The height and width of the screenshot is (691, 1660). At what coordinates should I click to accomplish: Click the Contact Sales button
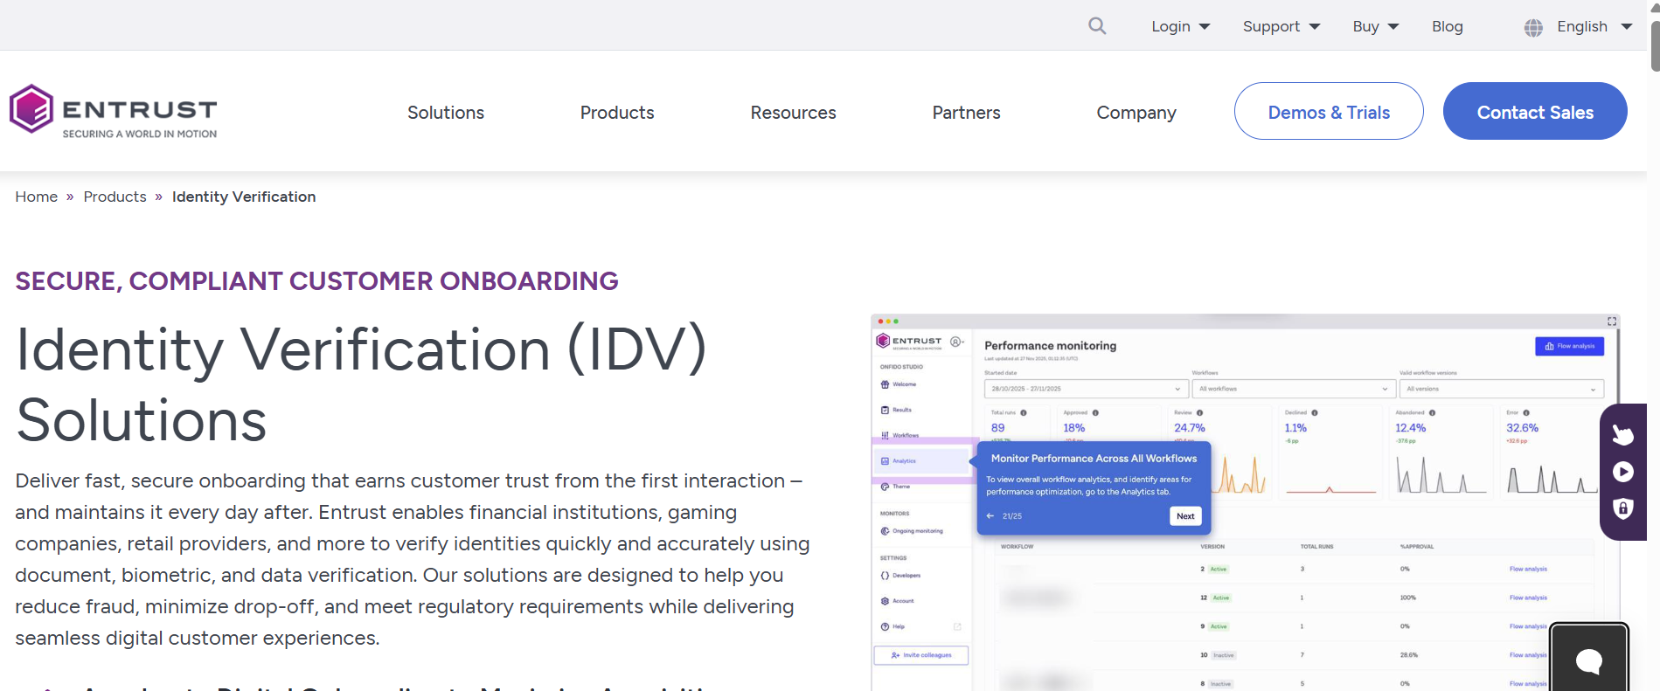[x=1535, y=111]
